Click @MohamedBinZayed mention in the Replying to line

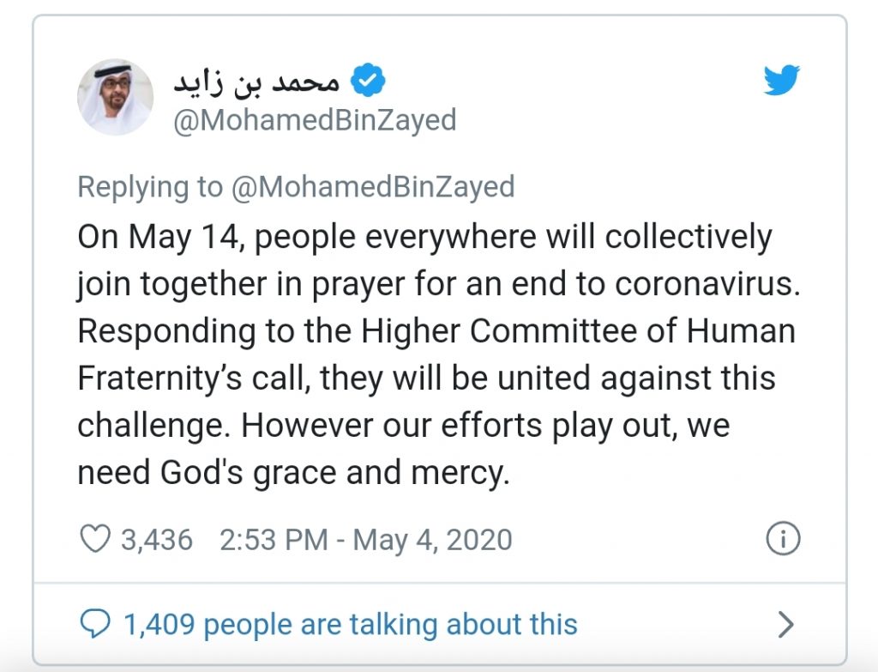(x=373, y=186)
